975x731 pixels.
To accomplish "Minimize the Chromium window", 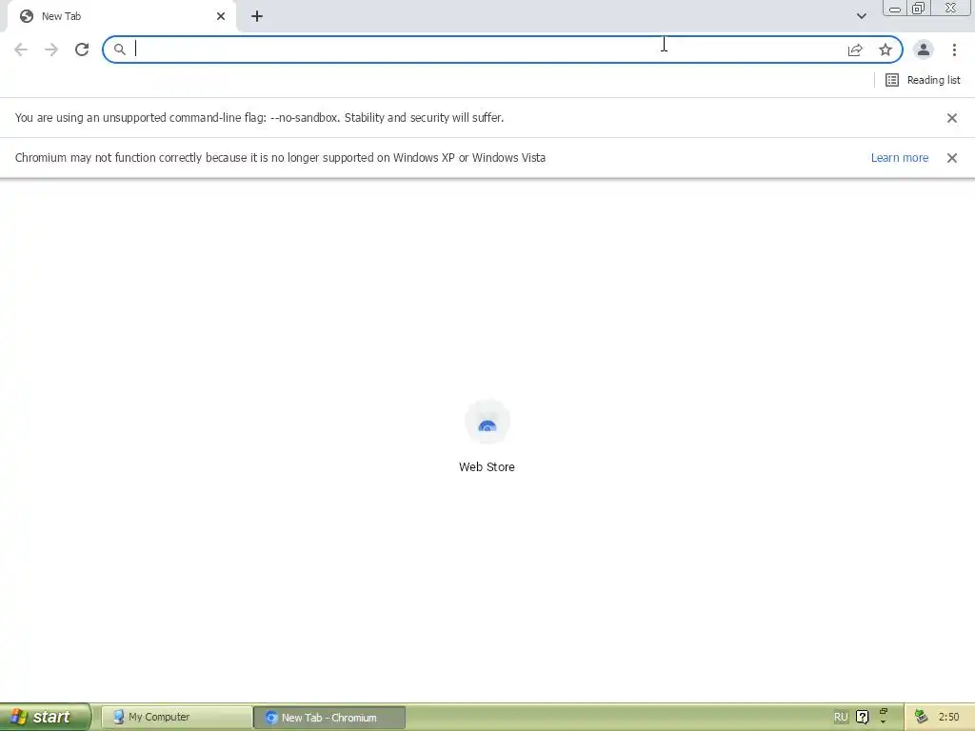I will [x=895, y=8].
